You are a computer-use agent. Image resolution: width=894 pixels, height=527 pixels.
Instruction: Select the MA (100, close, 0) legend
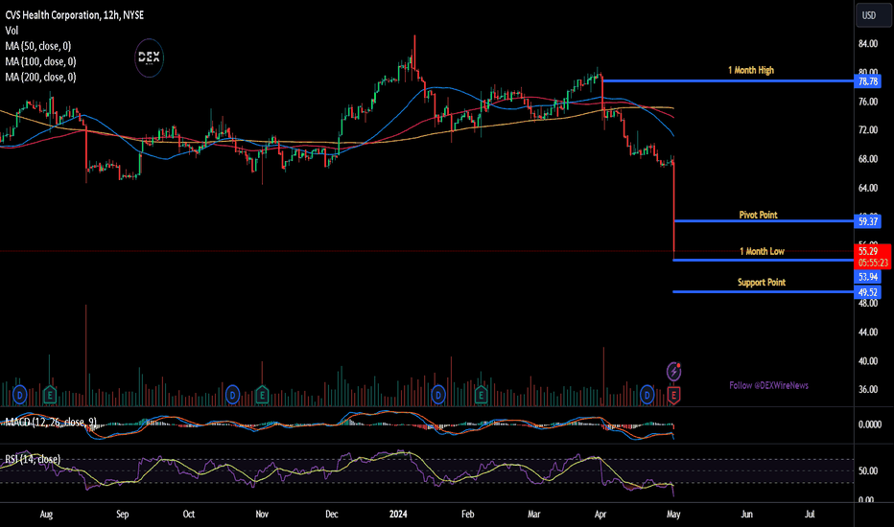40,61
